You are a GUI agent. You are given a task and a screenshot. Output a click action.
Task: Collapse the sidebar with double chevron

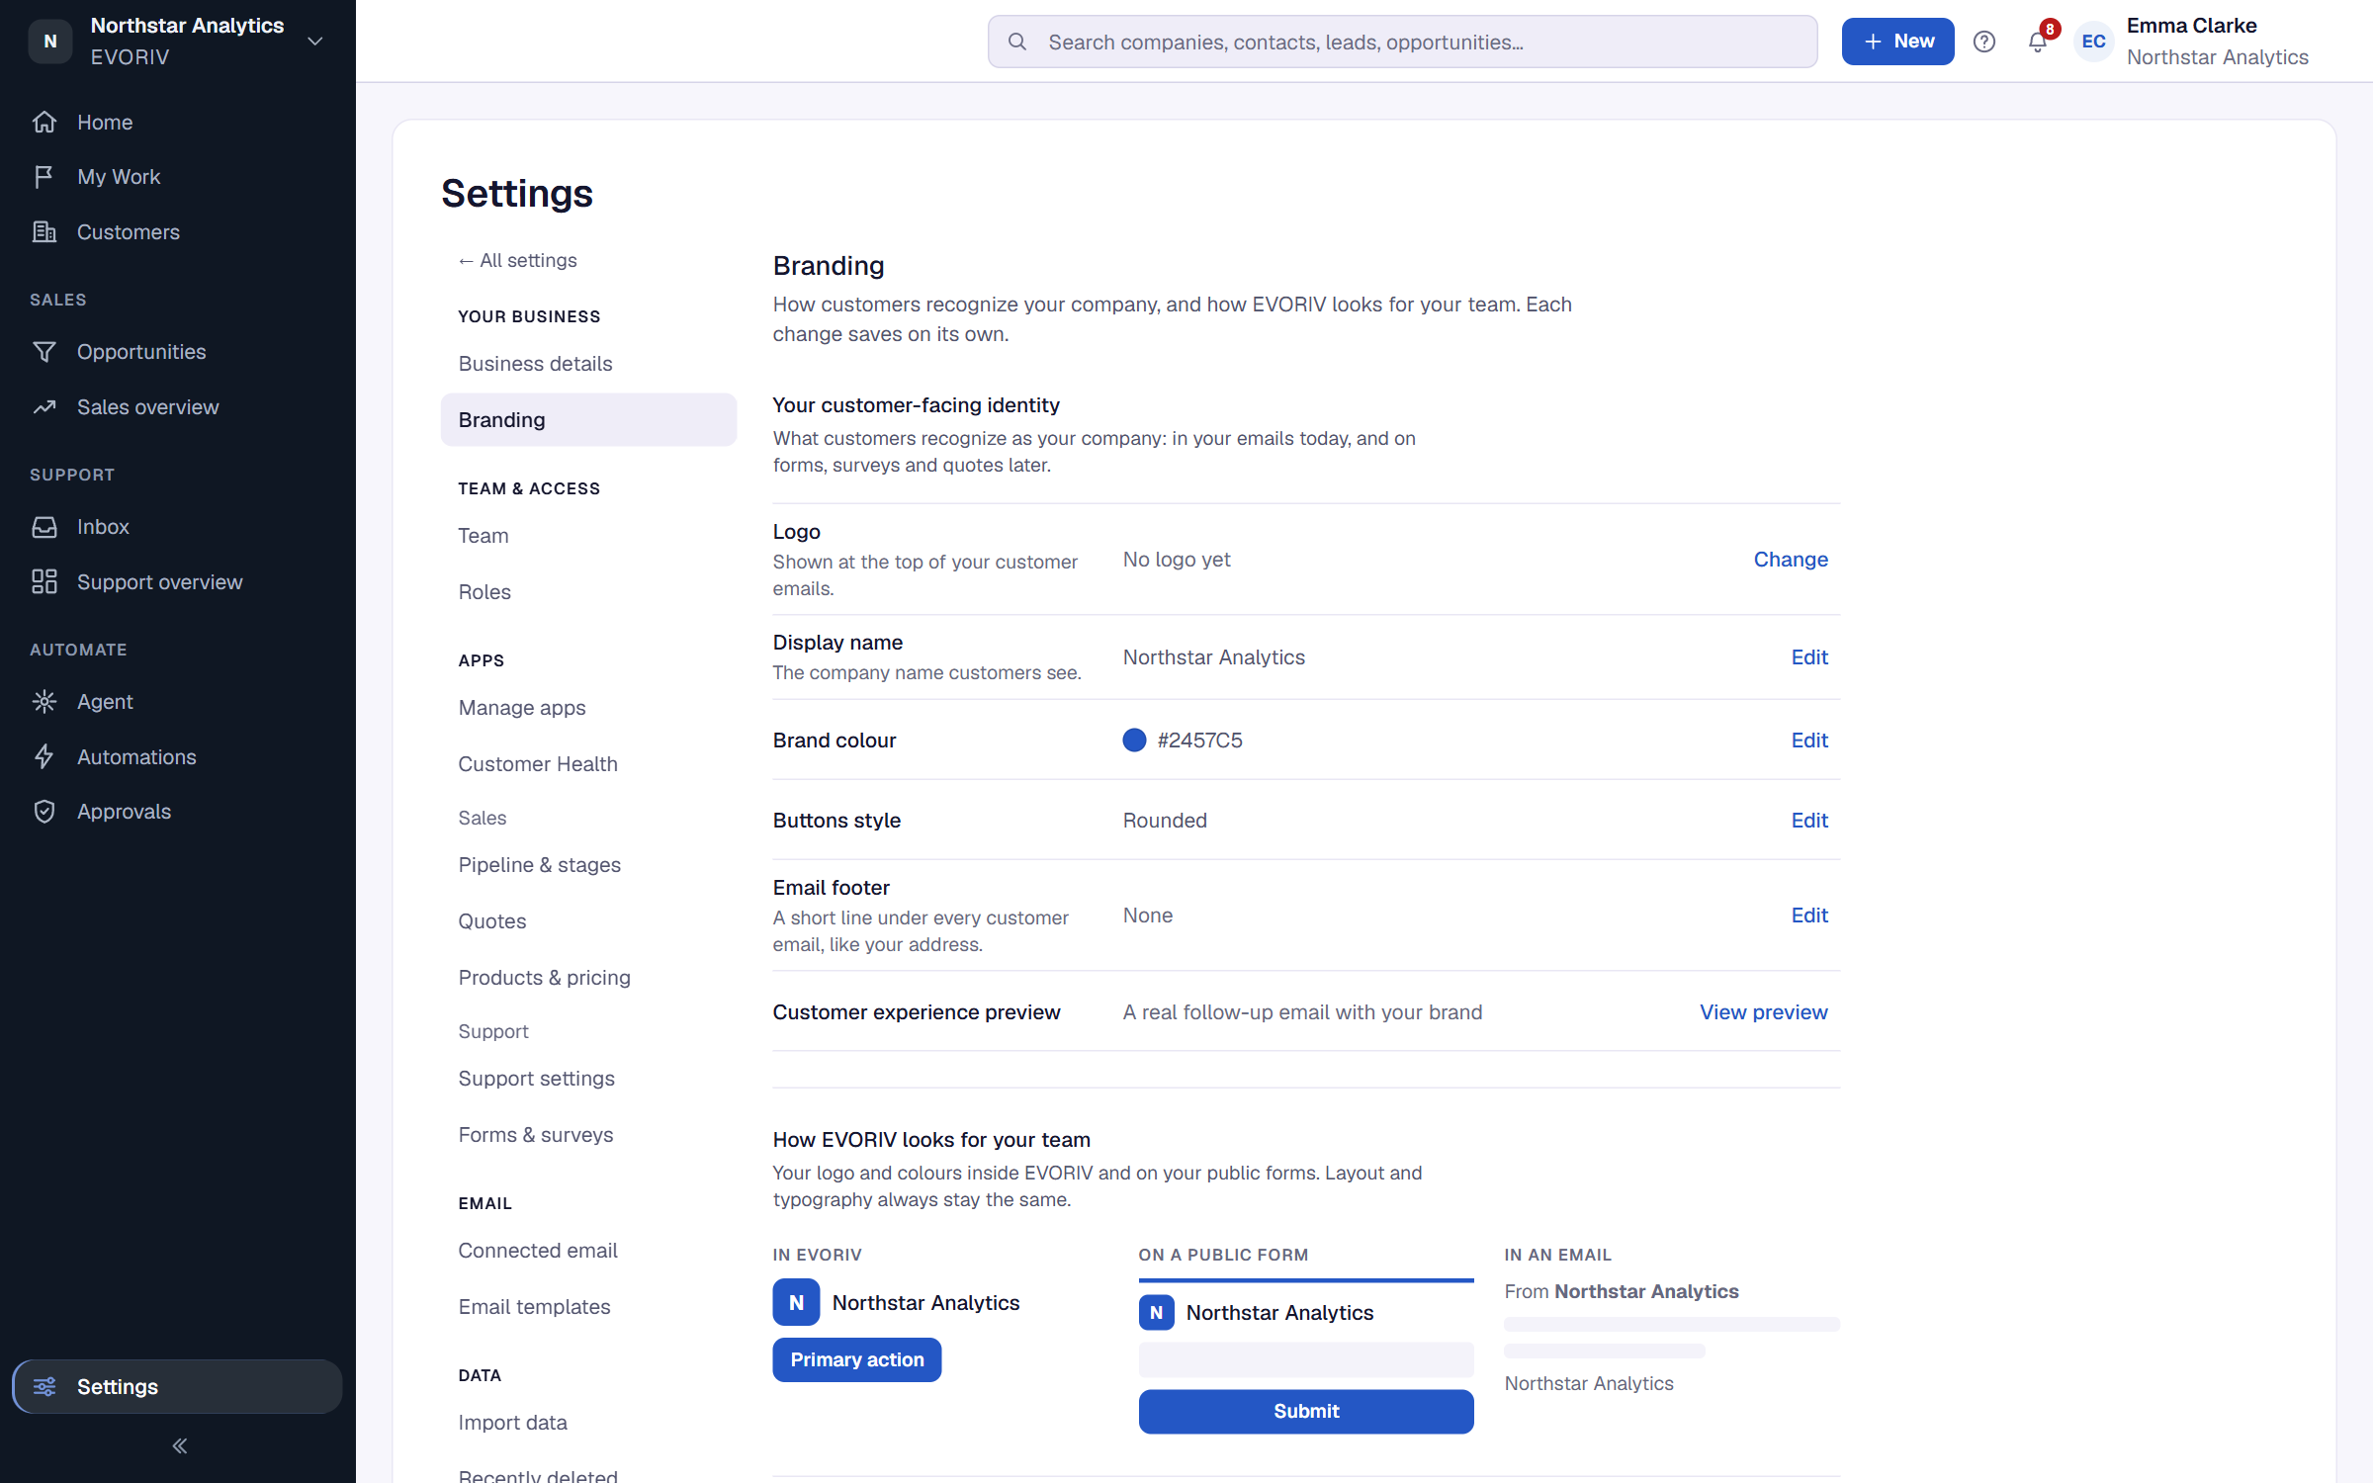pyautogui.click(x=179, y=1446)
